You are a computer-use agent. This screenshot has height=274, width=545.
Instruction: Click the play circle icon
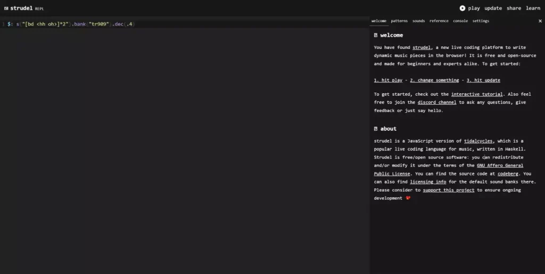click(x=463, y=8)
